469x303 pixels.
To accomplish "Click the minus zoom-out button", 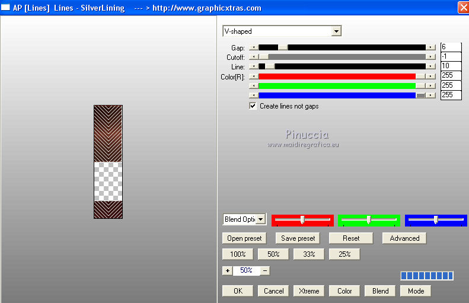I will 265,271.
